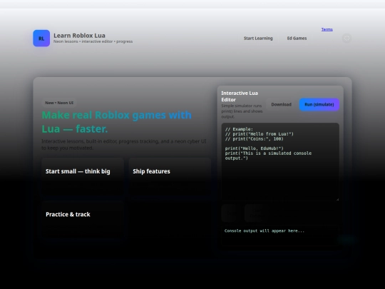Open the Start Learning nav item

258,39
